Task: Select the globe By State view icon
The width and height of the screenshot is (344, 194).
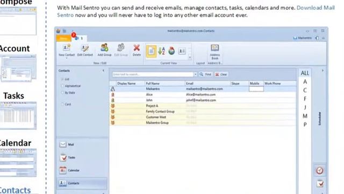Action: coord(171,51)
